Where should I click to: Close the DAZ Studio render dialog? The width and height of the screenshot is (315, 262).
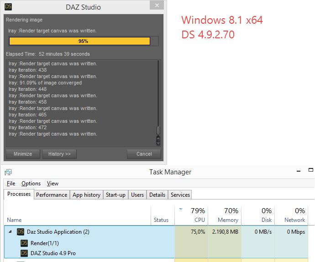(x=157, y=5)
